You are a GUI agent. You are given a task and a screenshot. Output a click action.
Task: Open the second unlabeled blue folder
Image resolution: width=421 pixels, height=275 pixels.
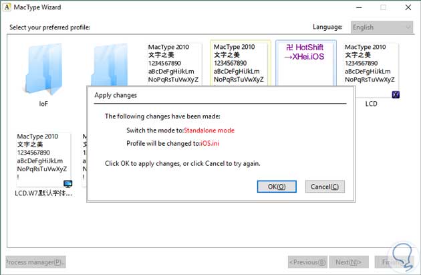pyautogui.click(x=110, y=64)
